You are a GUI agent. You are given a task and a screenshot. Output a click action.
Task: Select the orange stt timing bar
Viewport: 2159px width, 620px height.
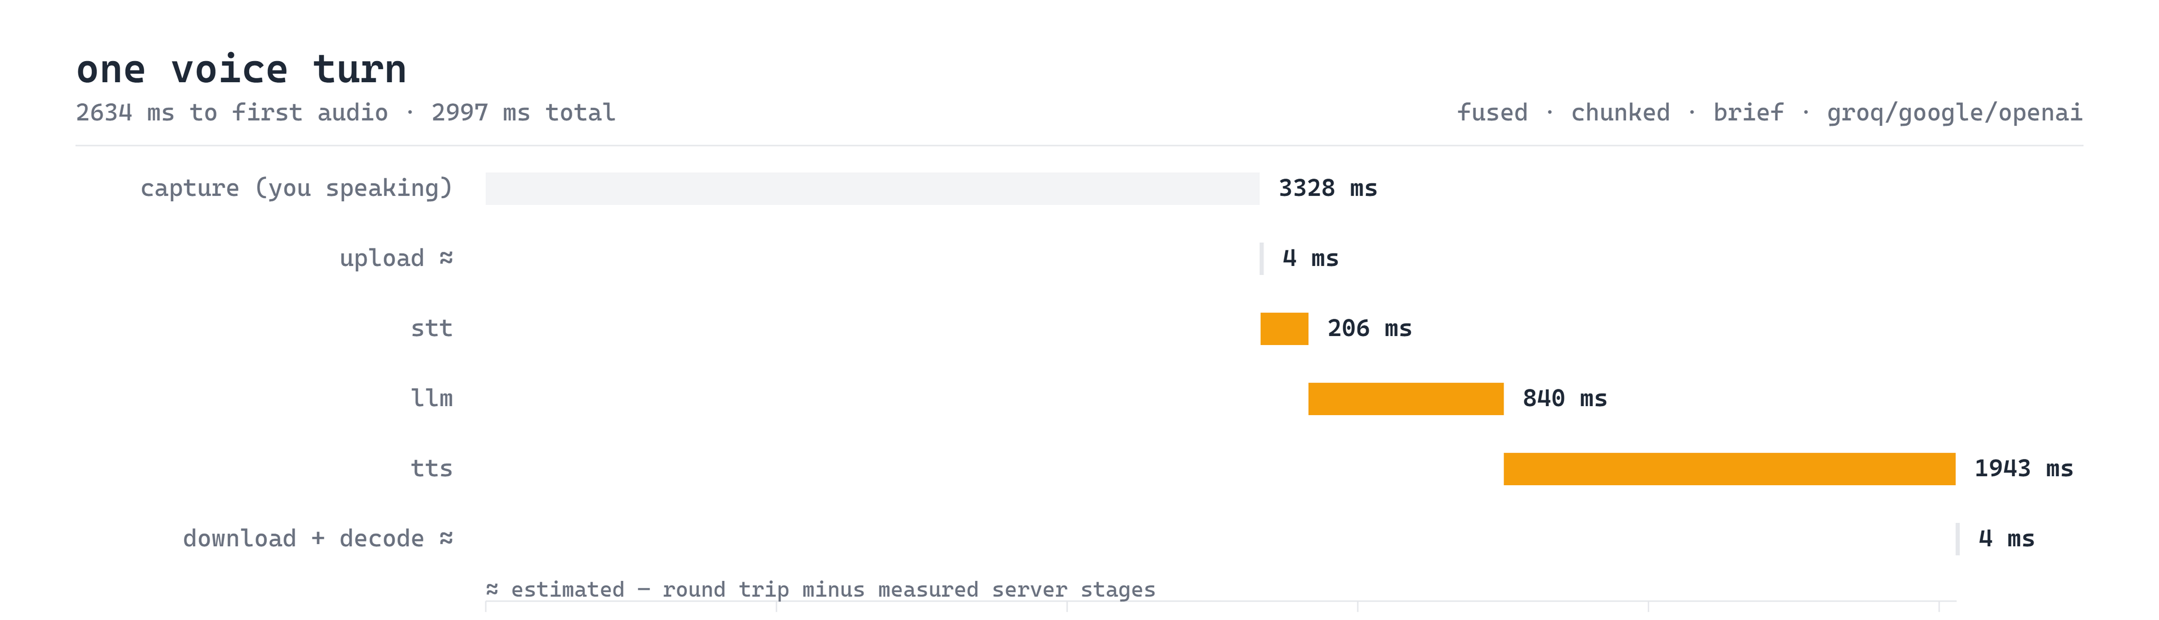[1284, 328]
